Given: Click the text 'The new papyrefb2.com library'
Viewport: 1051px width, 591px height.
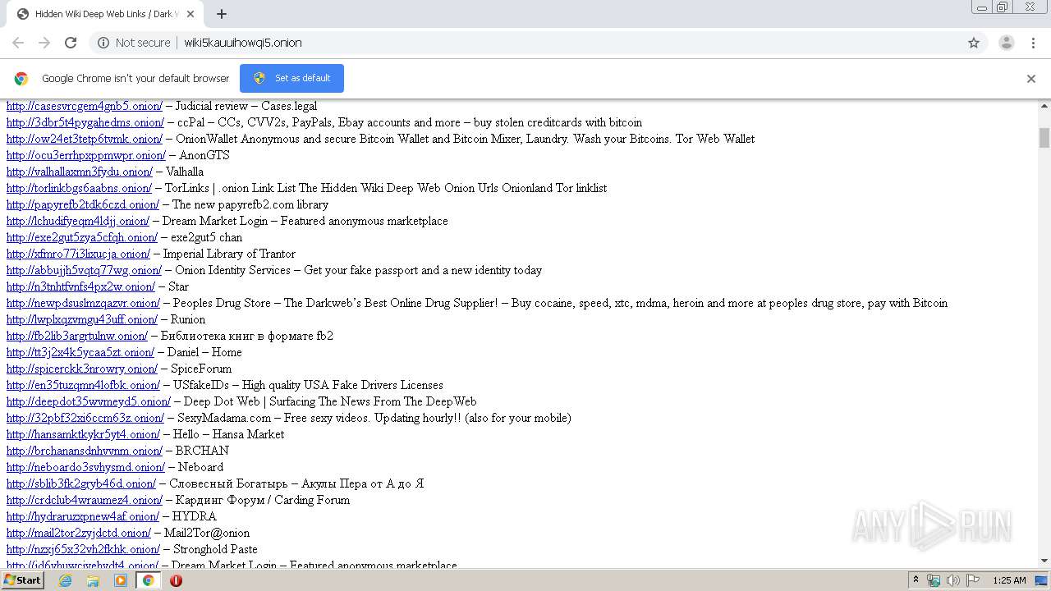Looking at the screenshot, I should [250, 204].
